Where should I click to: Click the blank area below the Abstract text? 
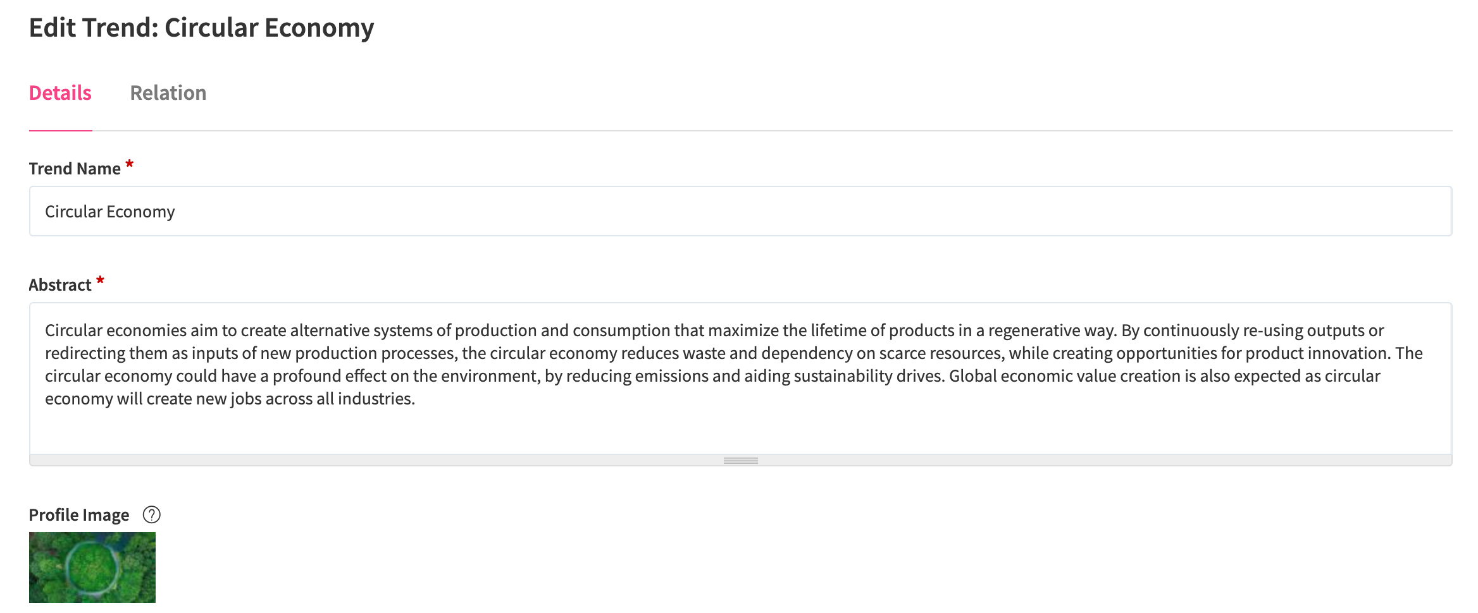click(740, 431)
